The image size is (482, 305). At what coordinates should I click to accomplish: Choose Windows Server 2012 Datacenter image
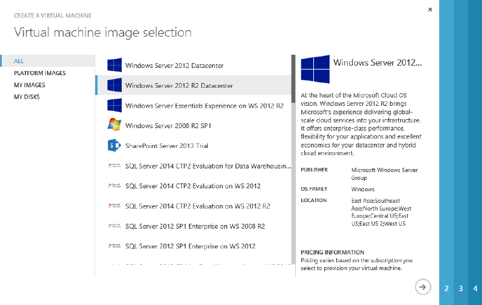click(193, 66)
